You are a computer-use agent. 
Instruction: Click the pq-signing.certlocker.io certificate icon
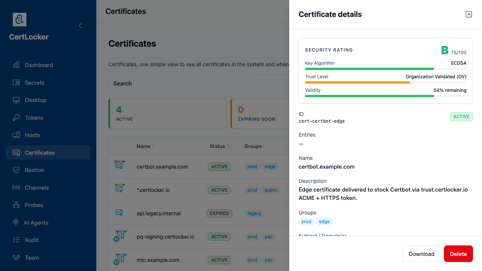point(120,236)
